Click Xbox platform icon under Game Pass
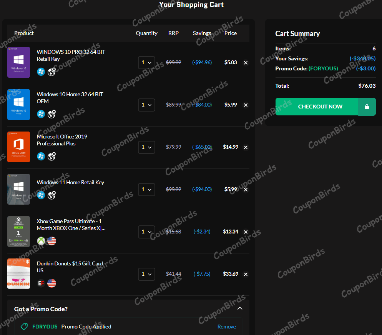This screenshot has width=382, height=335. tap(41, 241)
